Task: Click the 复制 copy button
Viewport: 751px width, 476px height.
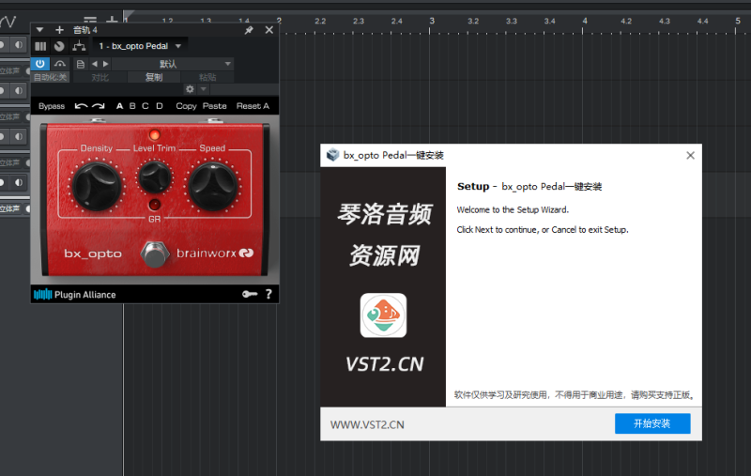Action: [154, 77]
